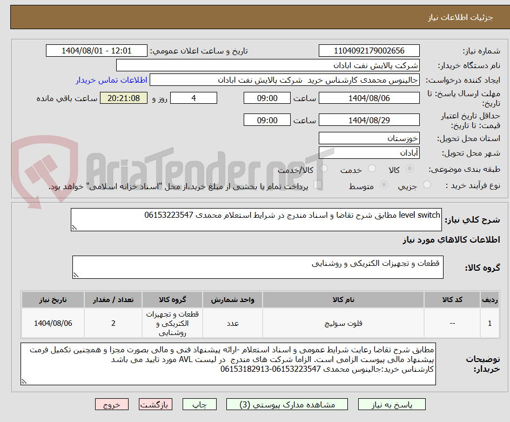The image size is (510, 422).
Task: Select the خدمت radio button
Action: (x=372, y=168)
